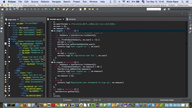This screenshot has width=192, height=108.
Task: Click the green Run toolbar icon
Action: tap(54, 9)
